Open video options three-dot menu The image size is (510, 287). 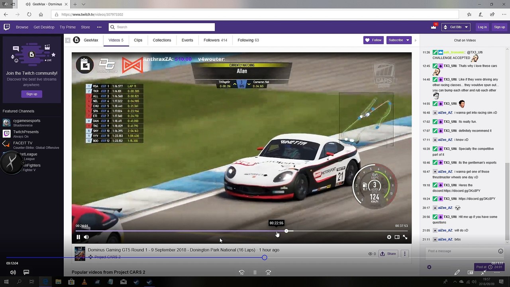pos(405,254)
